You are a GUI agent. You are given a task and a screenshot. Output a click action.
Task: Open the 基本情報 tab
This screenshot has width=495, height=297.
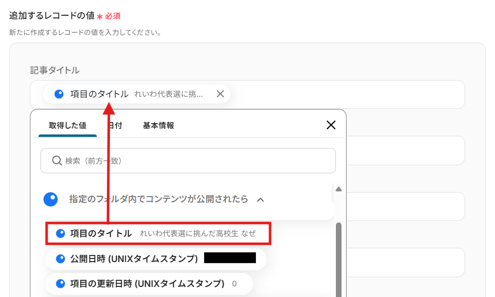tap(159, 126)
